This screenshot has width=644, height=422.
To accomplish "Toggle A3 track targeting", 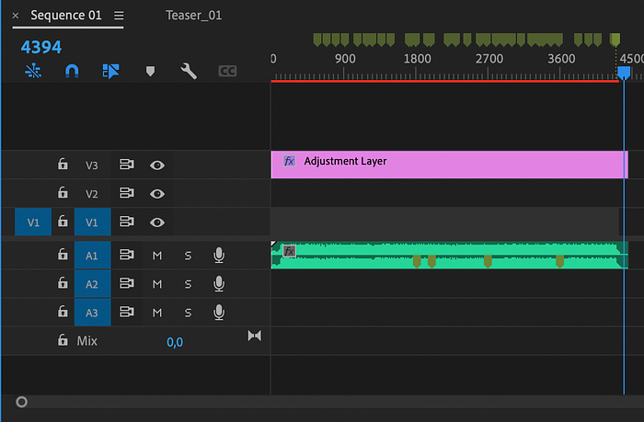I will [x=92, y=313].
